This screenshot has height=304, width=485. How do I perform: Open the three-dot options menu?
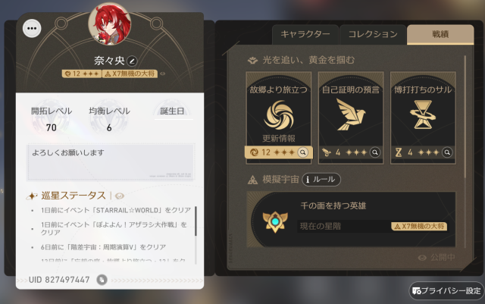pyautogui.click(x=32, y=29)
